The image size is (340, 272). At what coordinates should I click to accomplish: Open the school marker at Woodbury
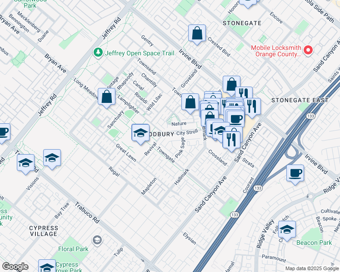pyautogui.click(x=140, y=134)
